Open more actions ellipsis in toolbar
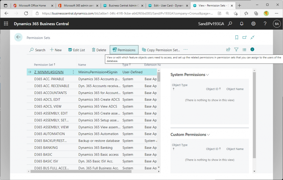 185,50
